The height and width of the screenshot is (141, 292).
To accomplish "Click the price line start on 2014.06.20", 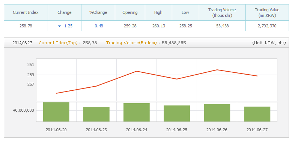I will (56, 93).
